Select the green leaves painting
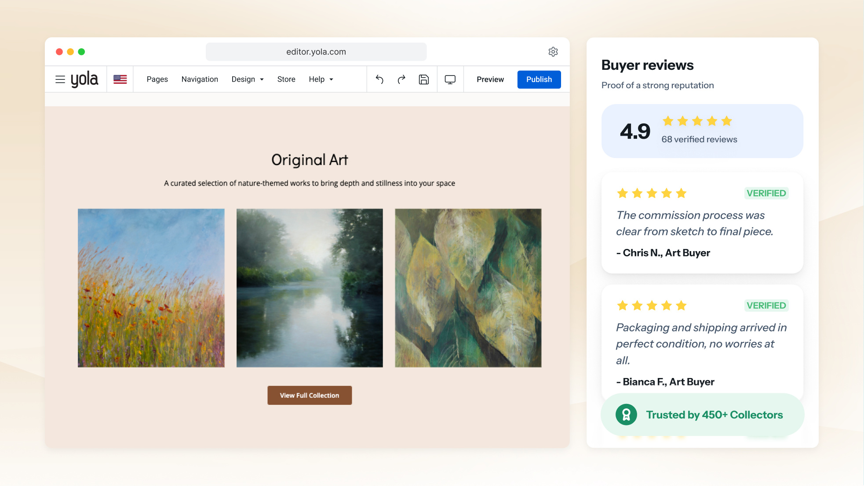Screen dimensions: 864x486 468,288
